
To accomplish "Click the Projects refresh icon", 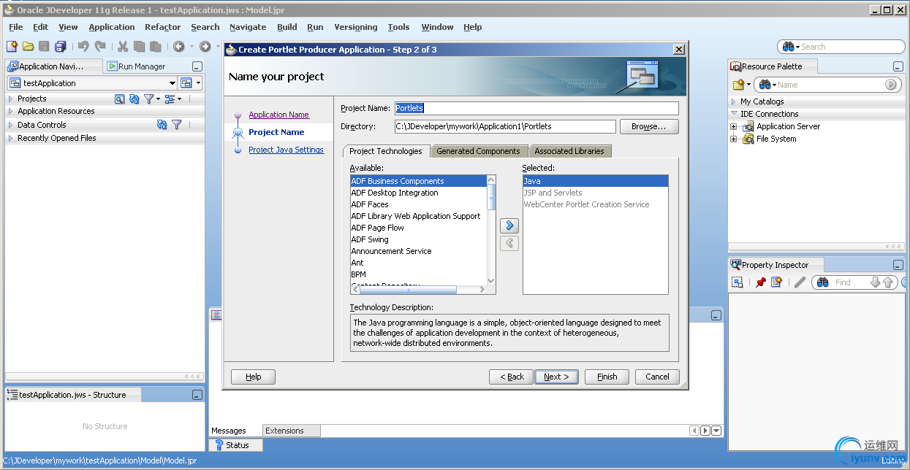I will (x=134, y=99).
